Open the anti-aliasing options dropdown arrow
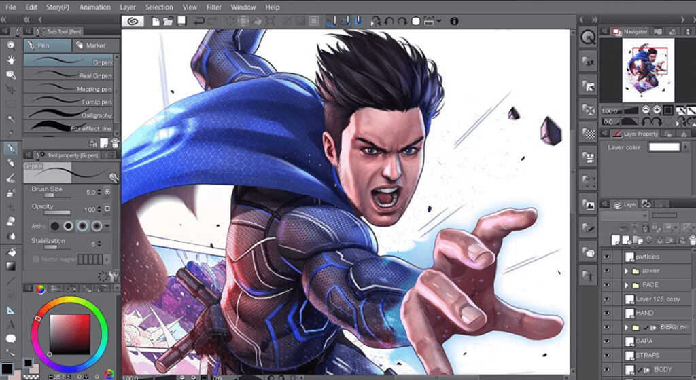Image resolution: width=696 pixels, height=380 pixels. click(x=107, y=226)
